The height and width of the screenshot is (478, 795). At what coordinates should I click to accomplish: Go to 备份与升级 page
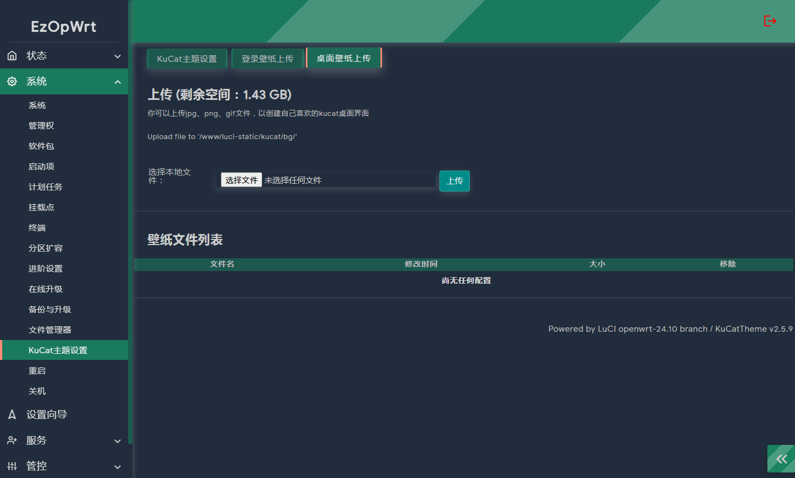point(50,310)
